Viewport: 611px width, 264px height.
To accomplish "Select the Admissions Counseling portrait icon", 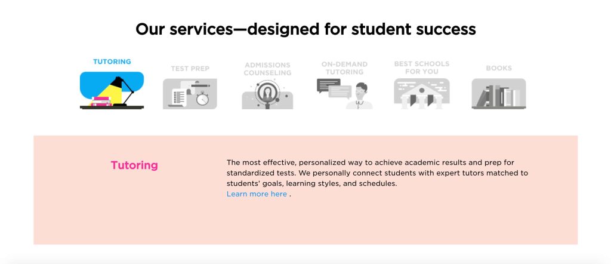I will pyautogui.click(x=267, y=94).
